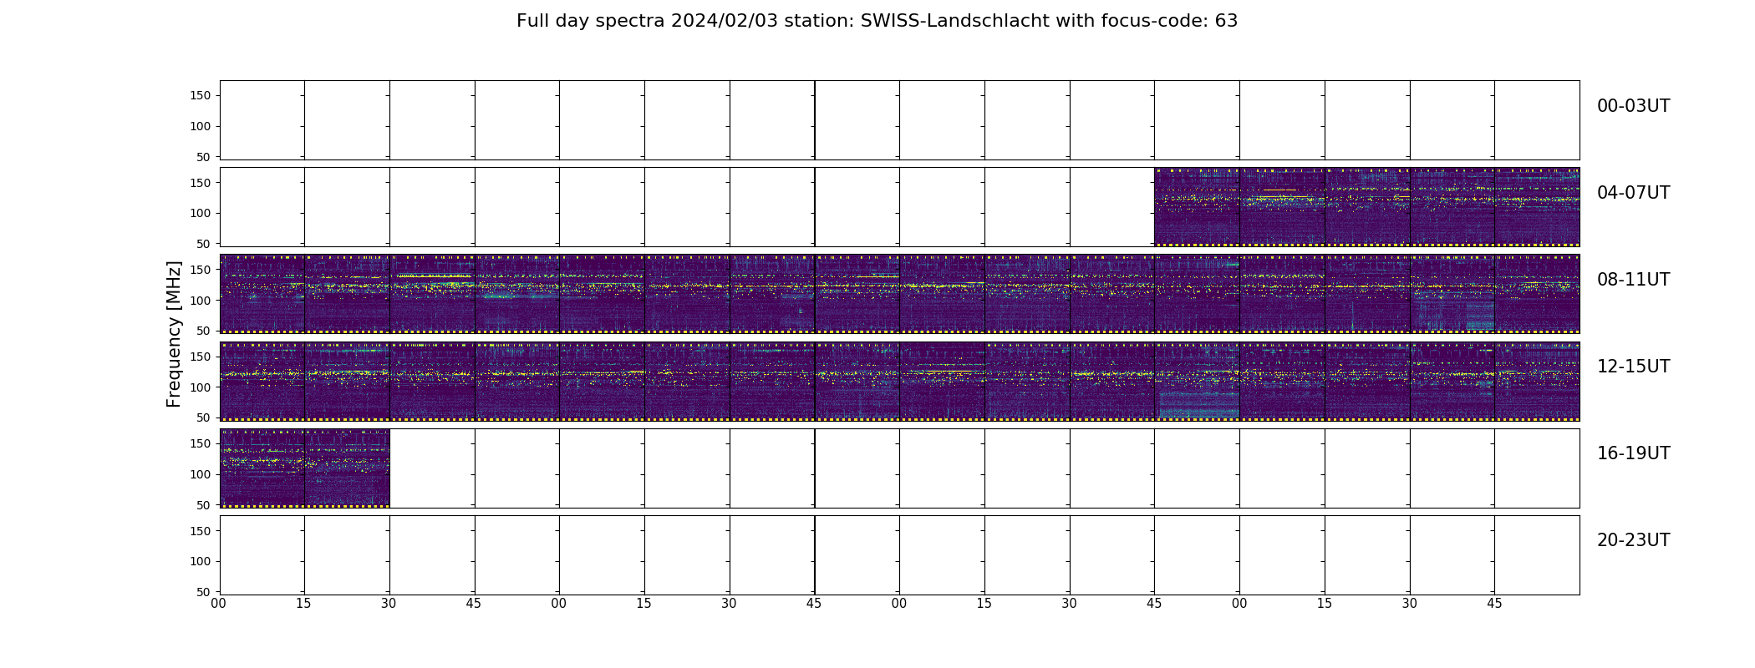The height and width of the screenshot is (668, 1755).
Task: Click the 100 tick in the 04-07UT row
Action: (x=201, y=213)
